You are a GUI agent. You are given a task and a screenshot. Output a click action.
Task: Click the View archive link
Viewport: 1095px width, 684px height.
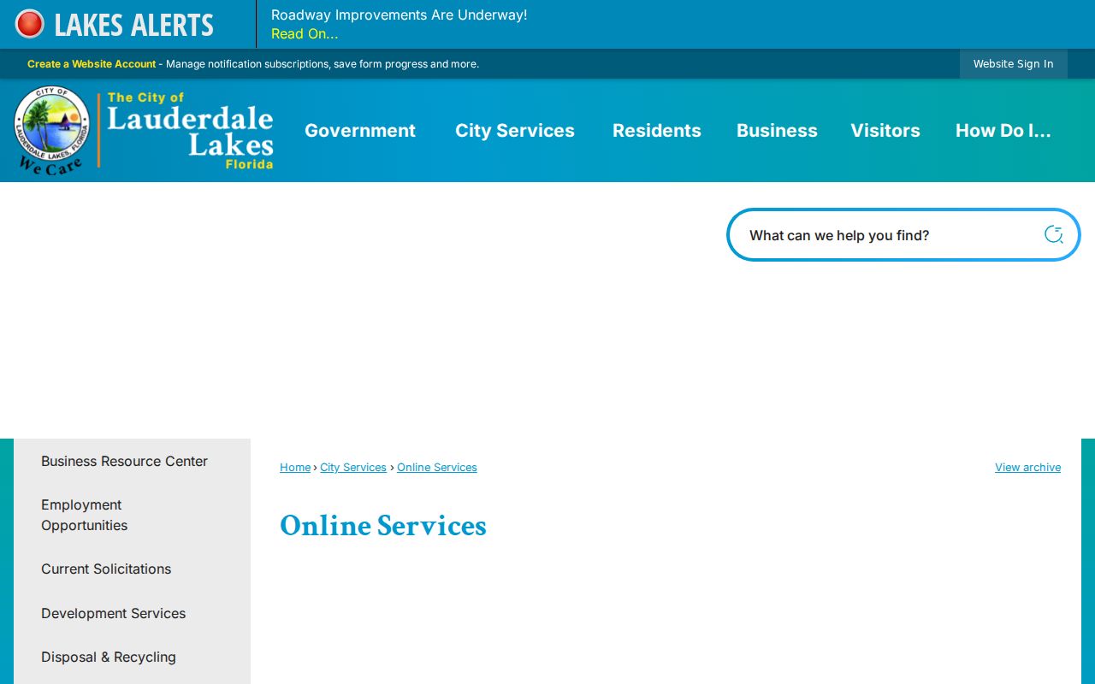coord(1027,468)
